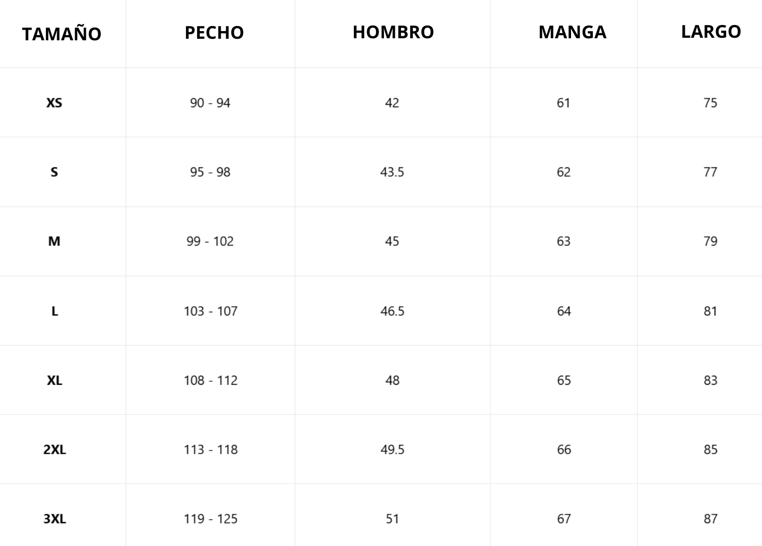Select chest range 99 - 102
This screenshot has width=762, height=546.
coord(210,241)
